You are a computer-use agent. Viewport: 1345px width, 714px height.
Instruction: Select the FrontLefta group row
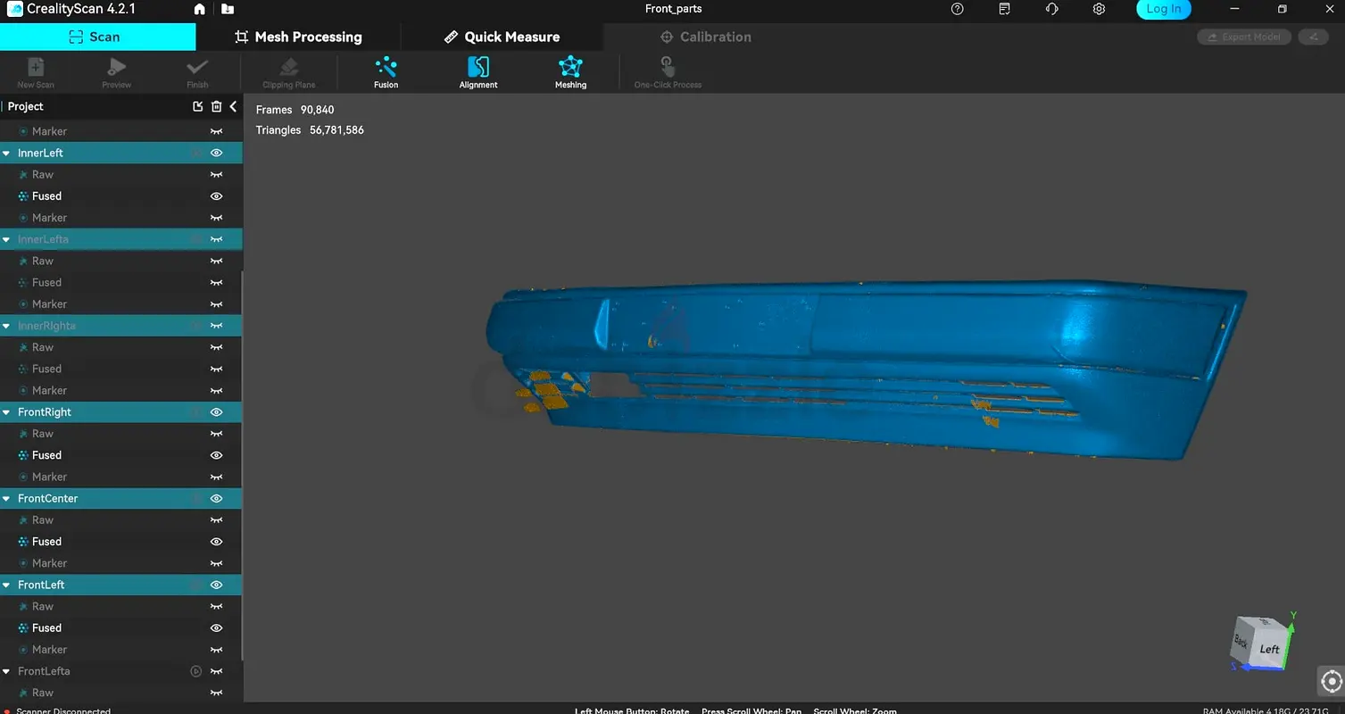click(x=120, y=671)
